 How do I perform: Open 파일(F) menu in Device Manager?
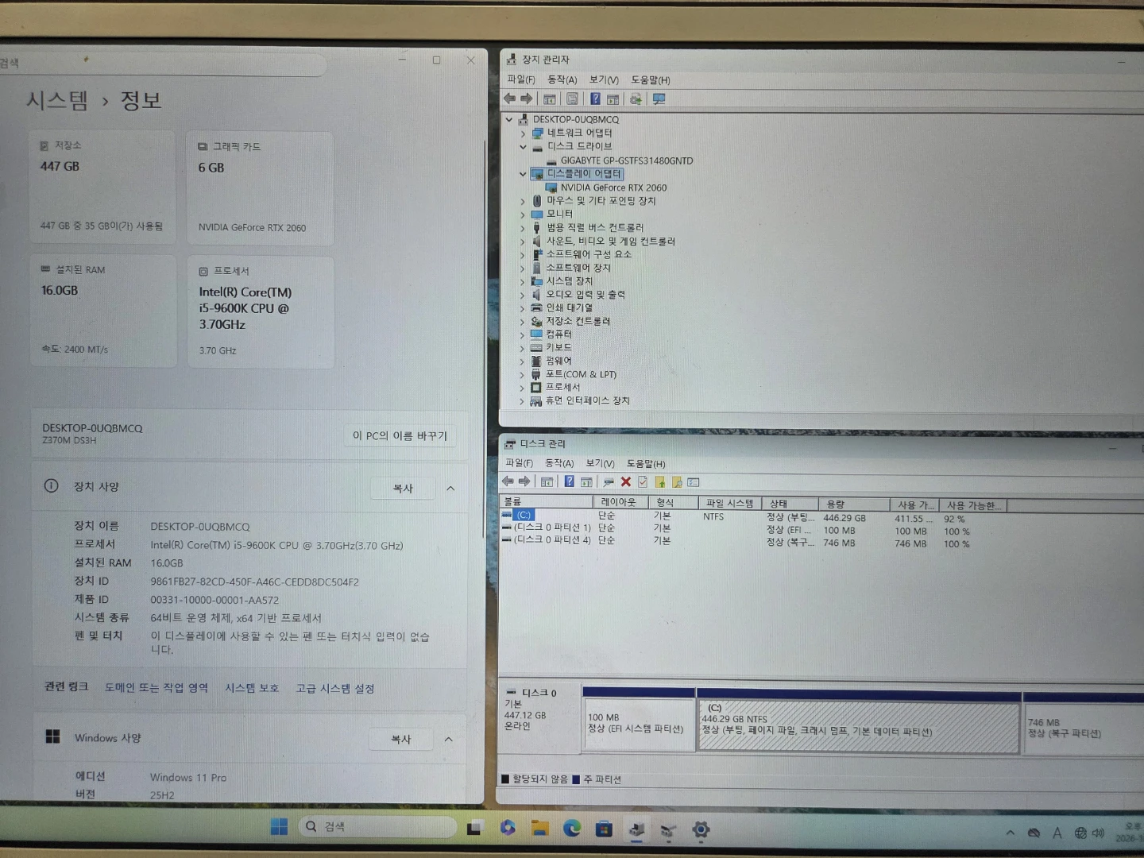pyautogui.click(x=521, y=79)
